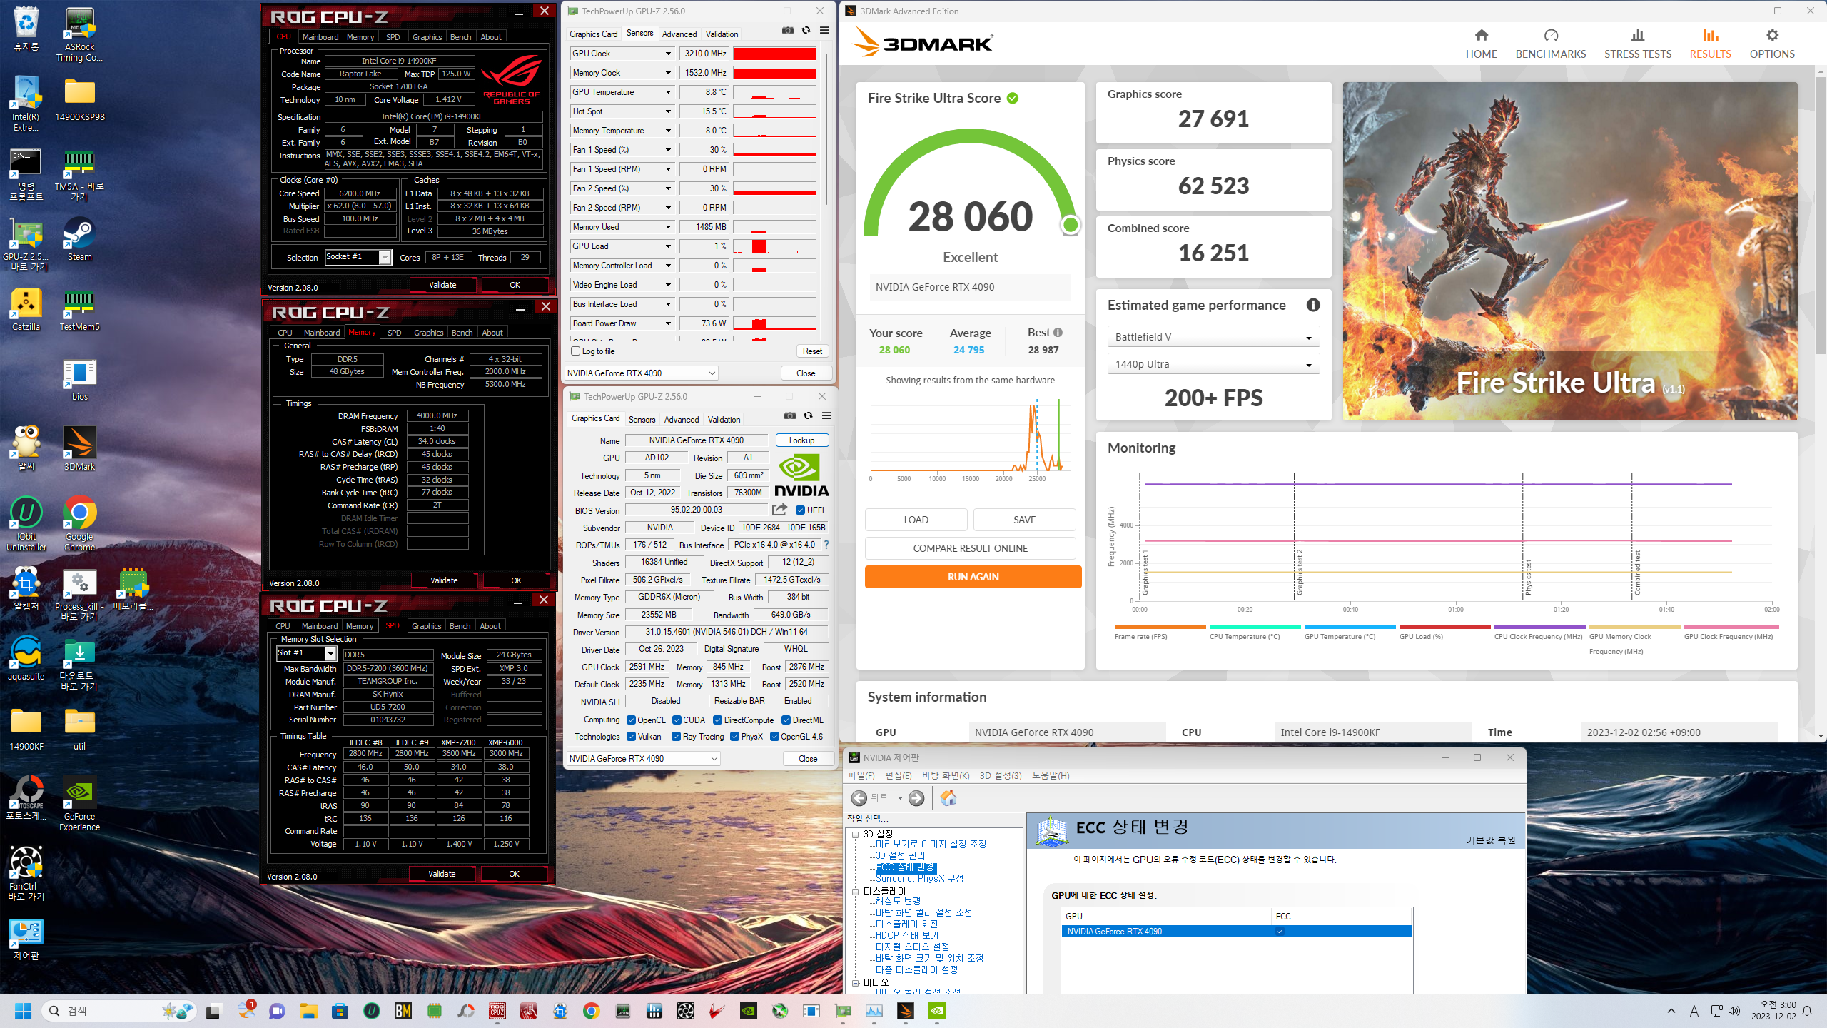Click the refresh icon in GPU-Z Graphics Card window
1827x1028 pixels.
coord(809,415)
